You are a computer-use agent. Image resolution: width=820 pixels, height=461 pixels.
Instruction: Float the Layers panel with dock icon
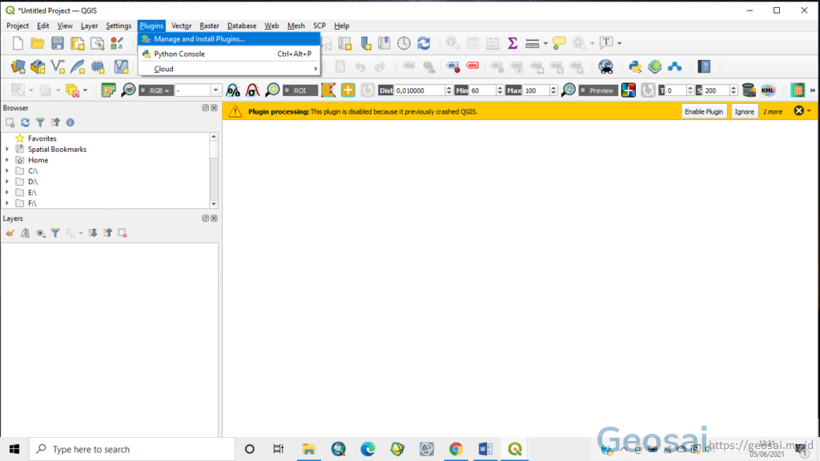click(206, 218)
